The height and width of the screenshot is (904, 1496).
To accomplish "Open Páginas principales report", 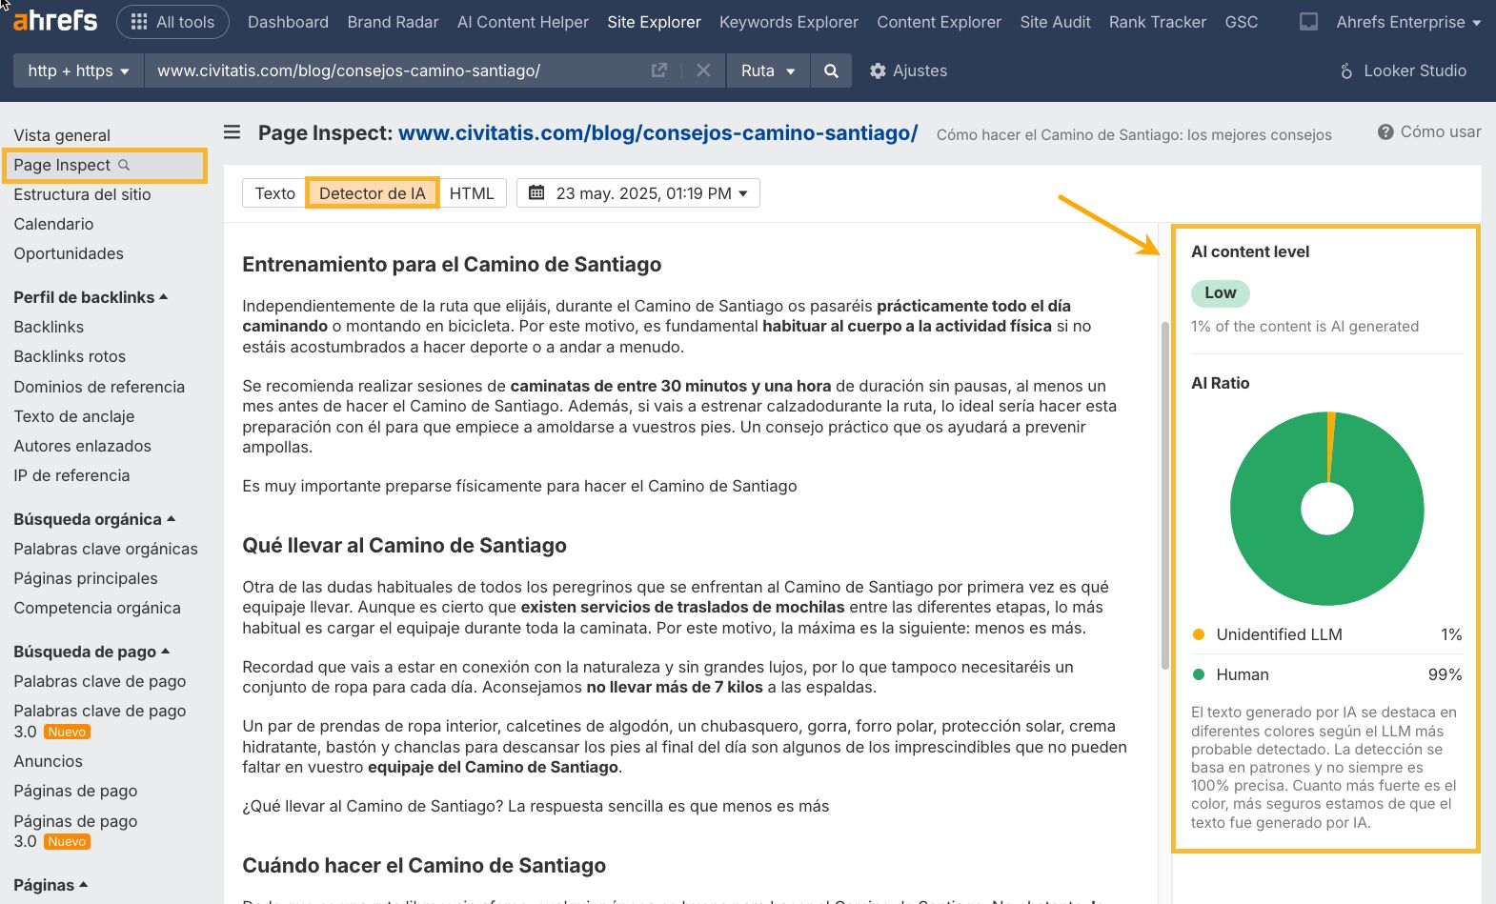I will (86, 578).
